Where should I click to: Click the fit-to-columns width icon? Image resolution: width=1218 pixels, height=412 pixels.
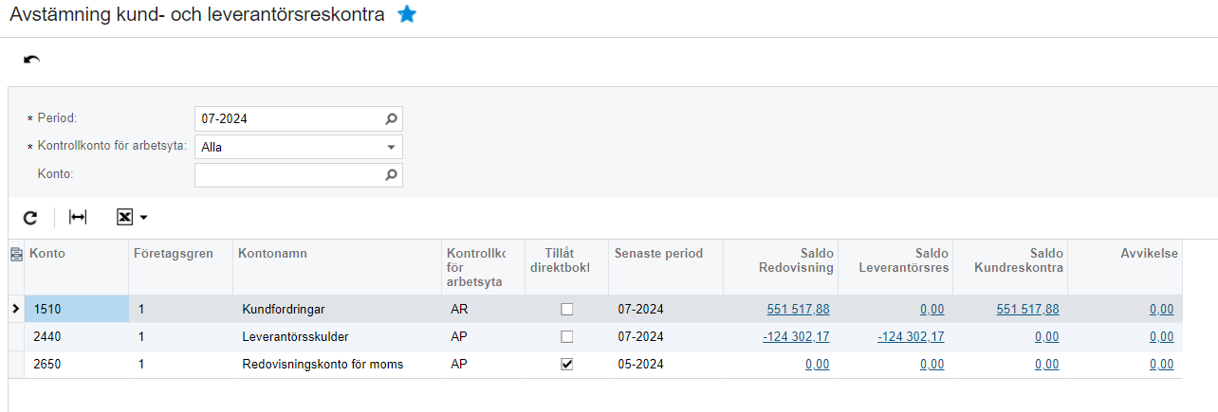78,217
